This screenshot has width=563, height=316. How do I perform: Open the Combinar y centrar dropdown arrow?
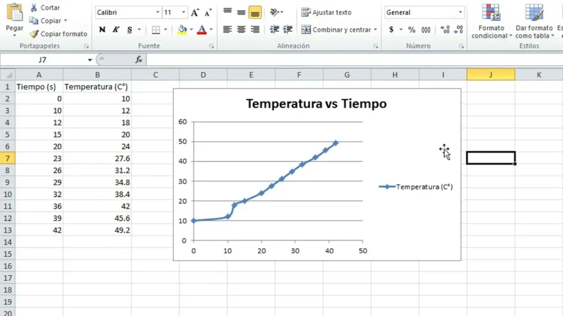click(x=376, y=30)
